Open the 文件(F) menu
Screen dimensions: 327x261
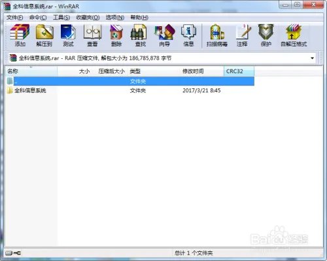pyautogui.click(x=14, y=18)
